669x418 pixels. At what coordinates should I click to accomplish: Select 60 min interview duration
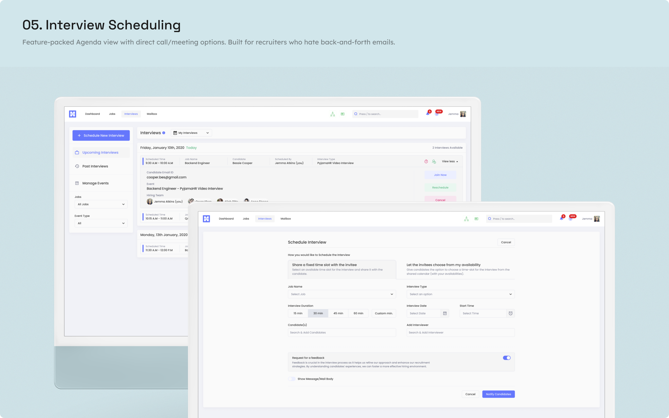(358, 313)
